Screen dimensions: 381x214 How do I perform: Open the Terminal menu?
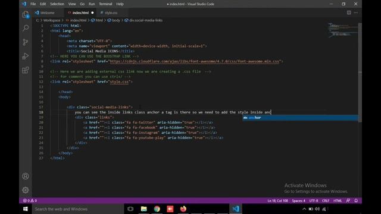pos(105,4)
